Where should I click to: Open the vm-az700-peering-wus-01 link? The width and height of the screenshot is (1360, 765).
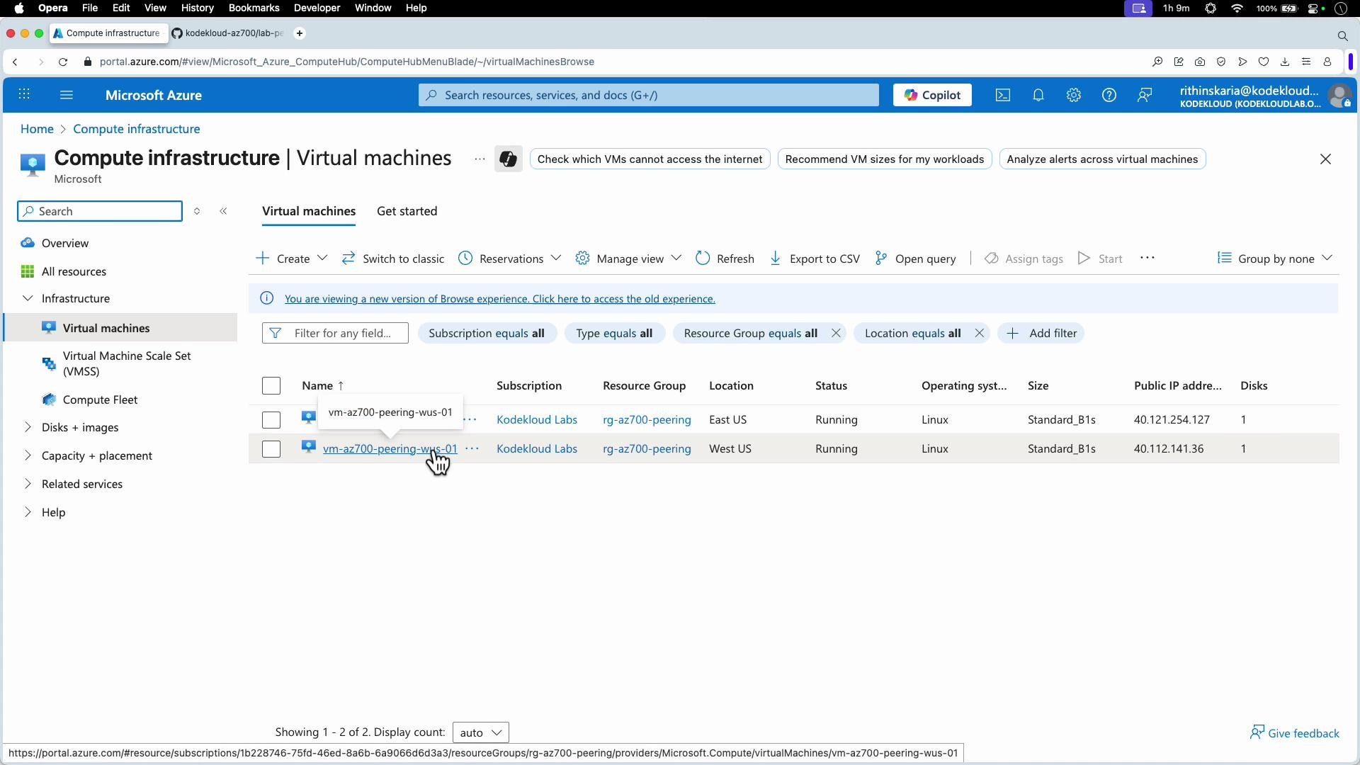pos(390,449)
